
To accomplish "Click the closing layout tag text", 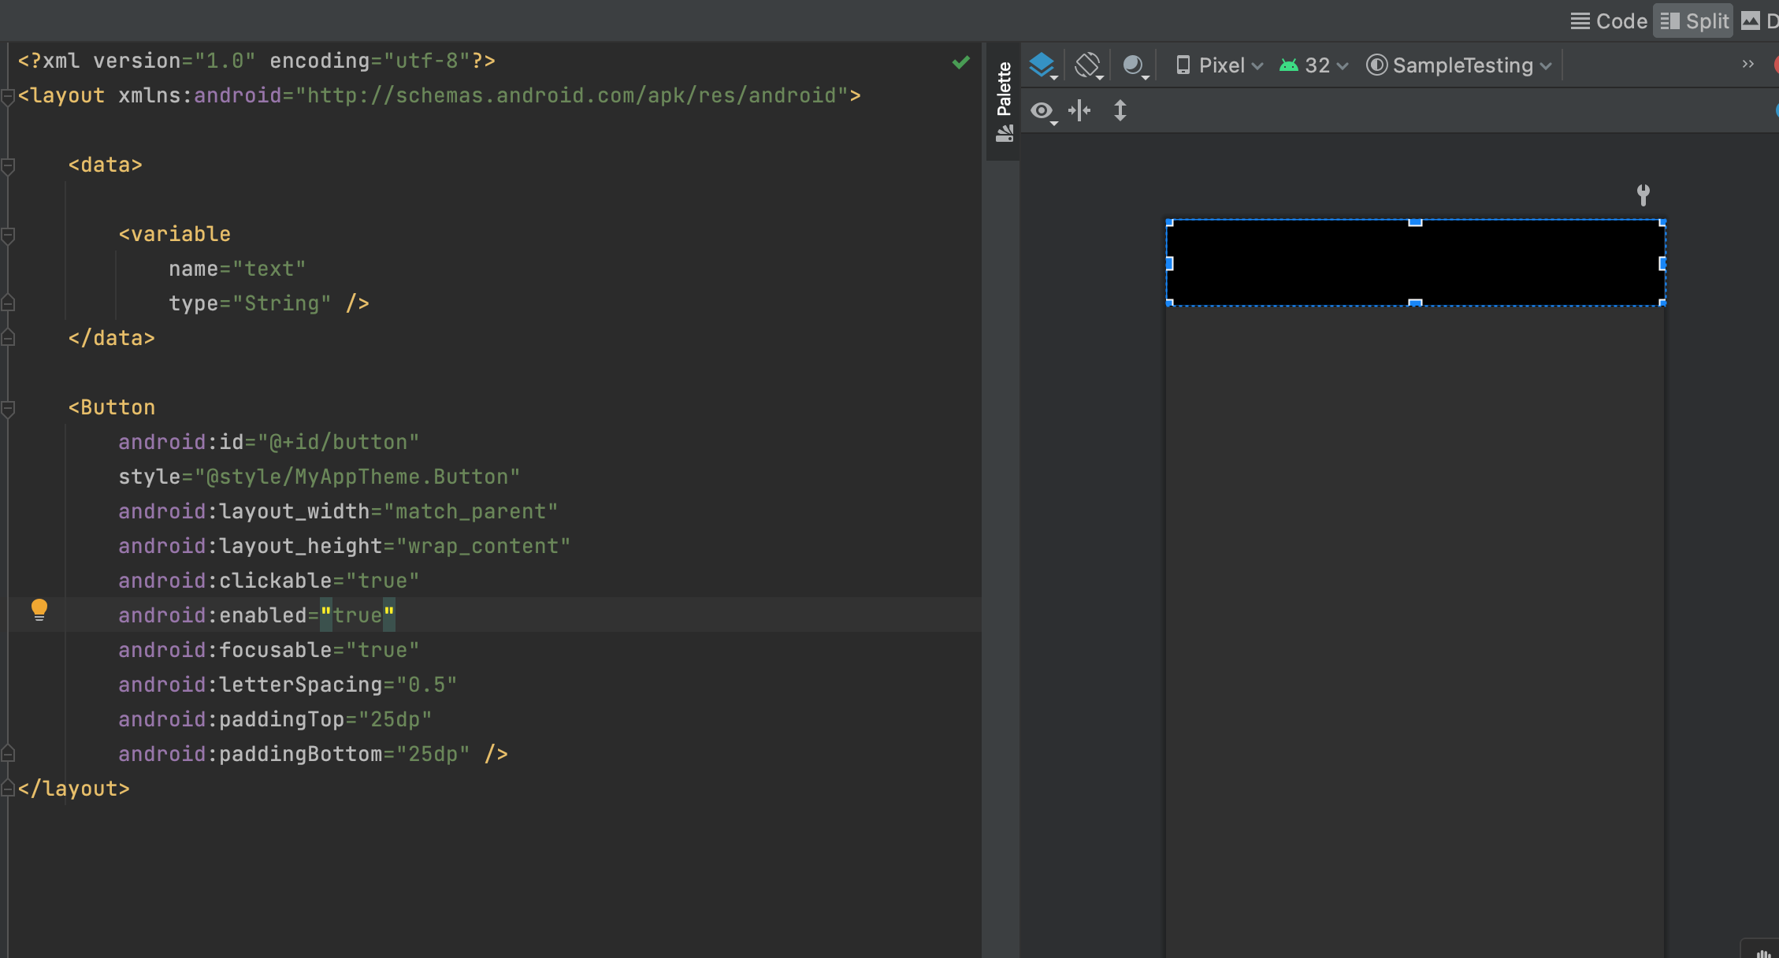I will click(74, 789).
